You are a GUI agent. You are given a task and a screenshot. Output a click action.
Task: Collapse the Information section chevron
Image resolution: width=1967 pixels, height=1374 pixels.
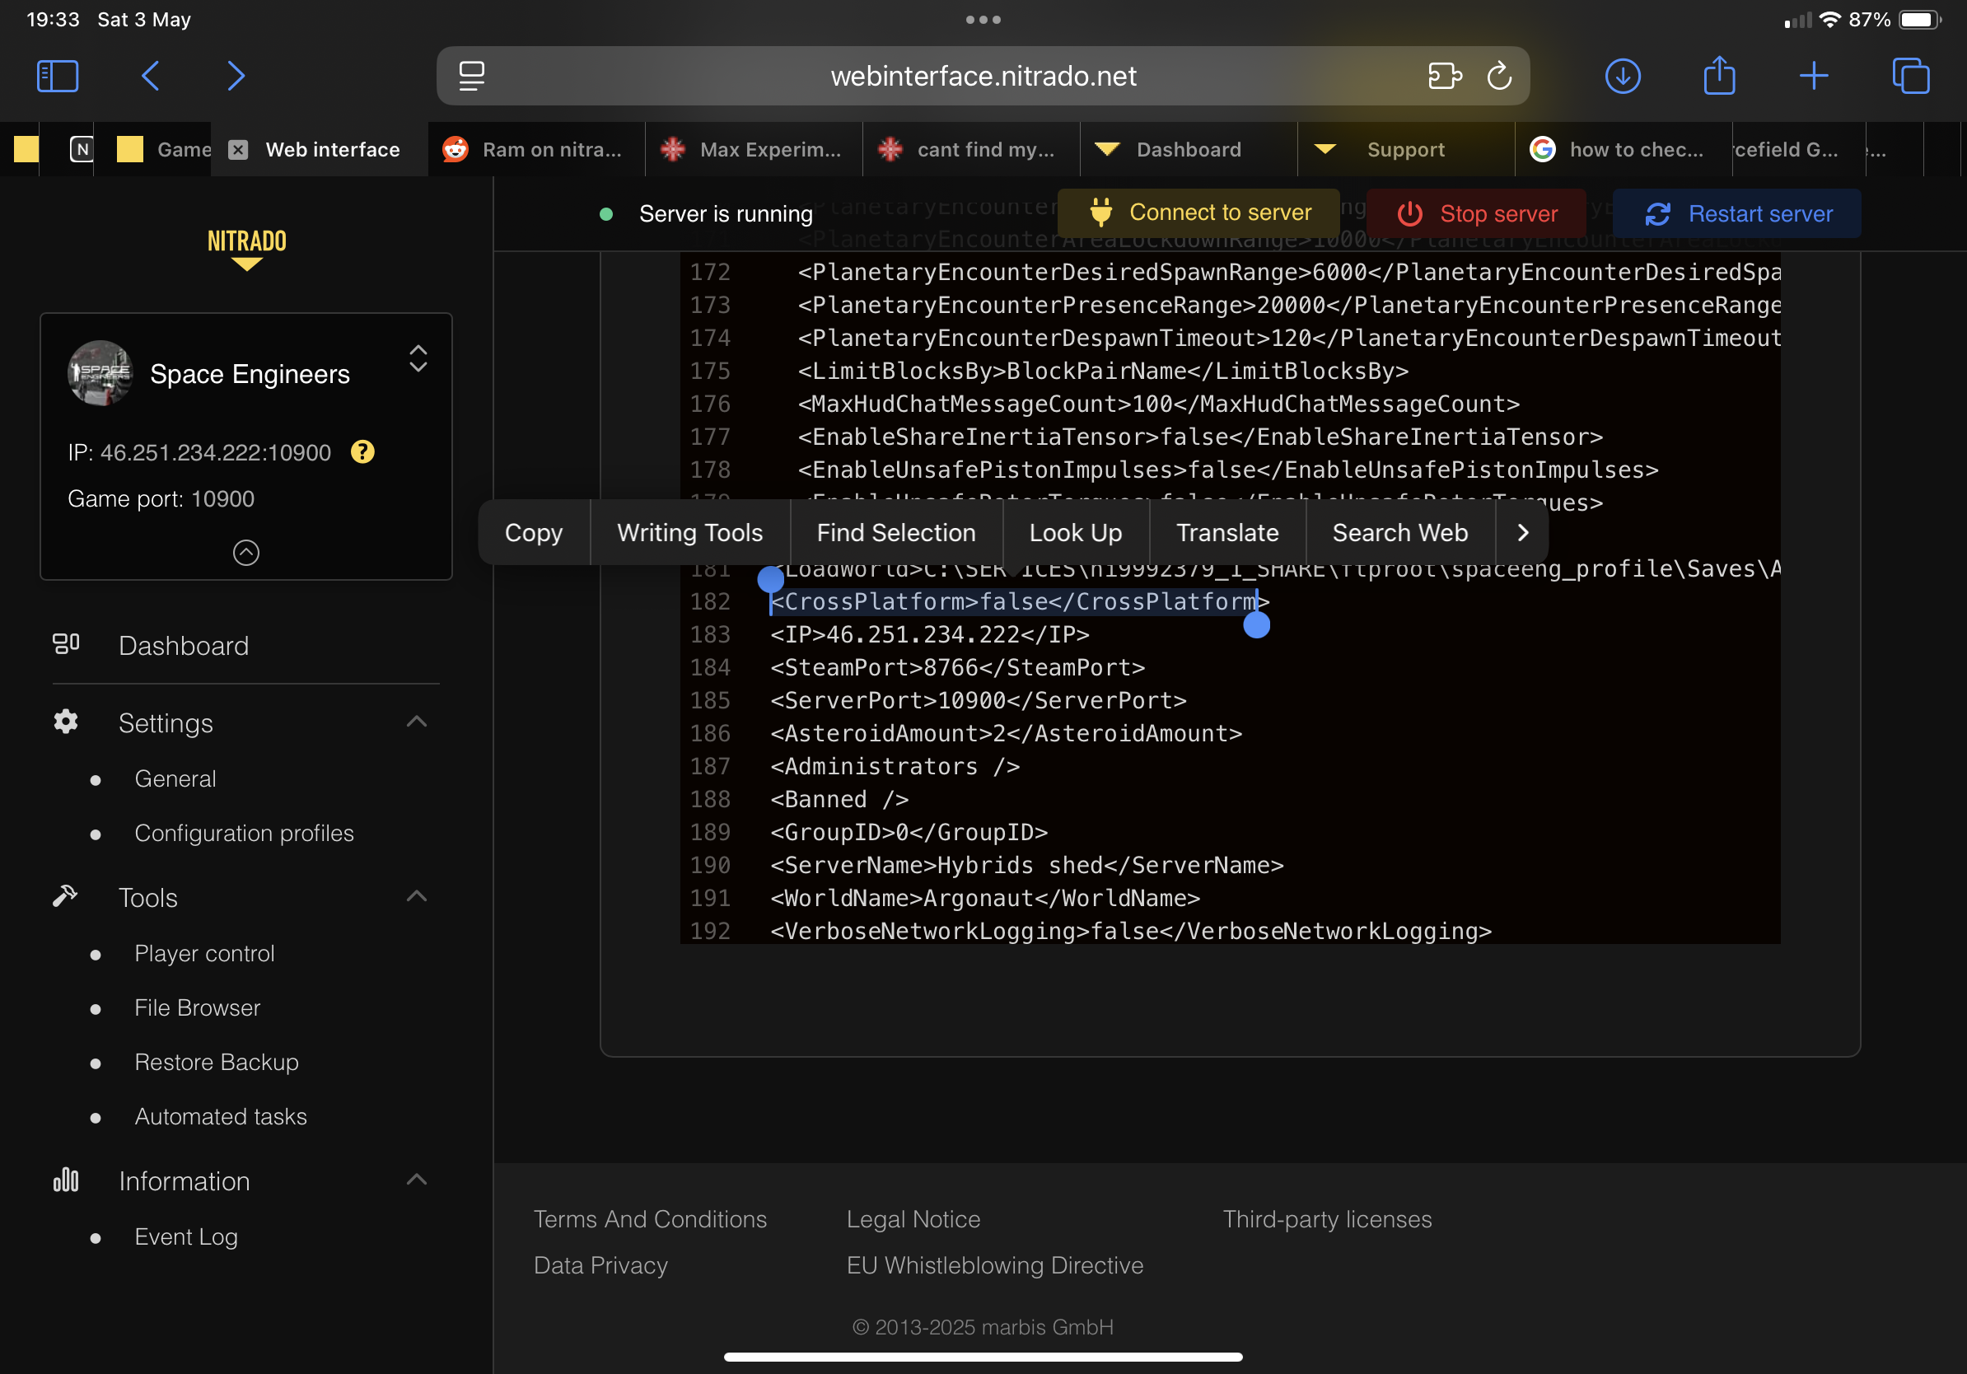click(x=416, y=1180)
